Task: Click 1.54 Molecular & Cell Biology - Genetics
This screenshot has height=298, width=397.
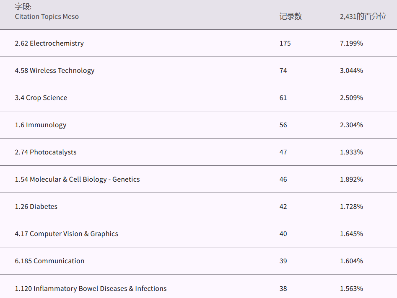Action: click(x=77, y=179)
